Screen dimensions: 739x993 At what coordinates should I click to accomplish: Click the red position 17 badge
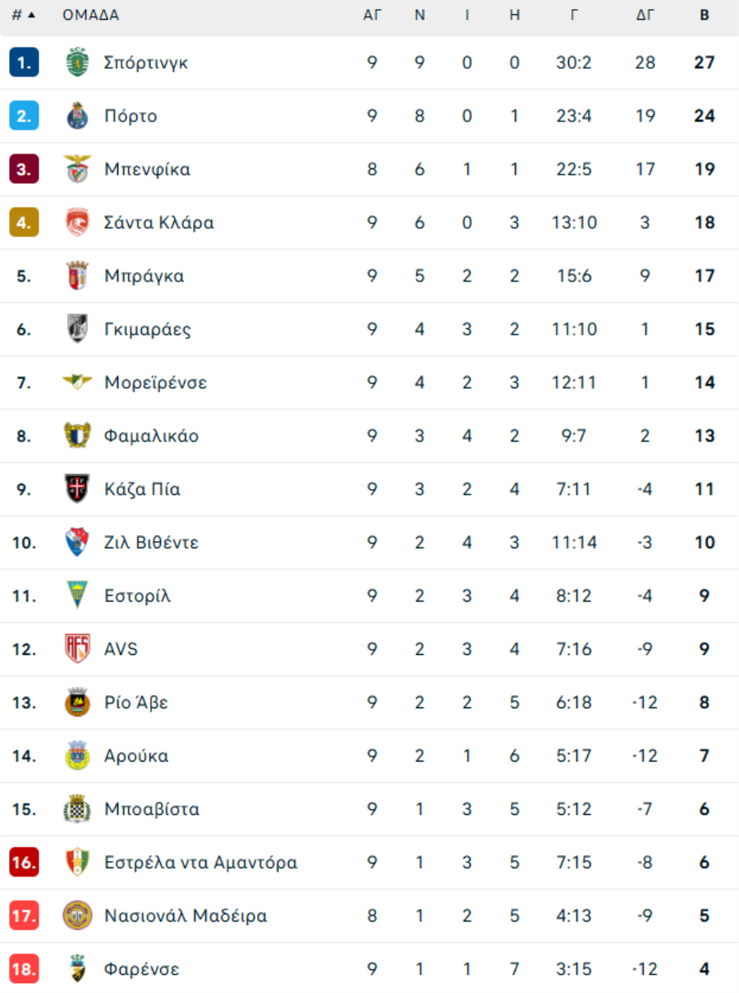pyautogui.click(x=24, y=916)
